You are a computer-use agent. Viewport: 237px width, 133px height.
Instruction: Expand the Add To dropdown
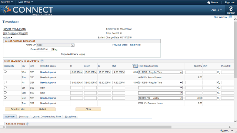click(x=217, y=10)
